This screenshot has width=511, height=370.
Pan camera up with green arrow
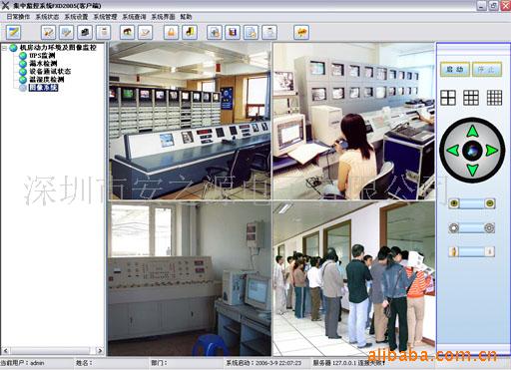point(472,131)
